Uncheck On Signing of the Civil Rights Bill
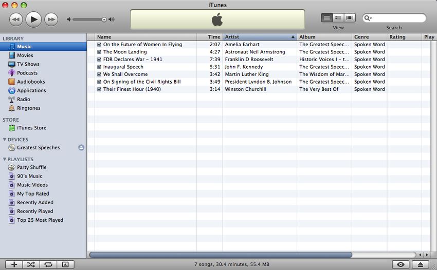The height and width of the screenshot is (270, 437). click(99, 82)
